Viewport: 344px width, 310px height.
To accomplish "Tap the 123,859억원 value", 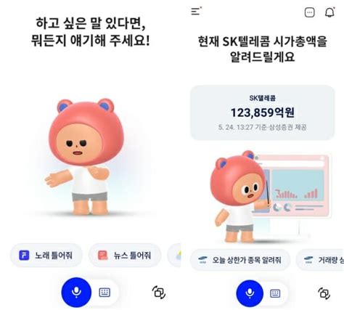I will tap(263, 113).
